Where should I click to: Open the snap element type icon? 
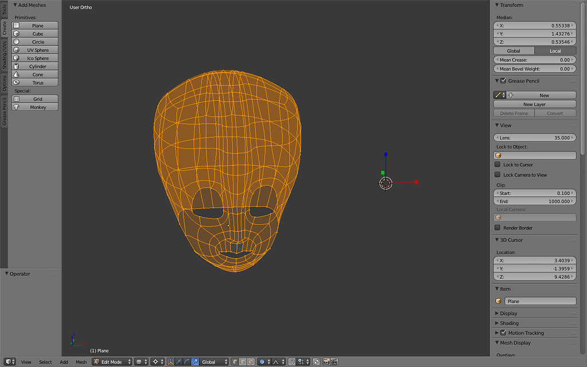[303, 362]
